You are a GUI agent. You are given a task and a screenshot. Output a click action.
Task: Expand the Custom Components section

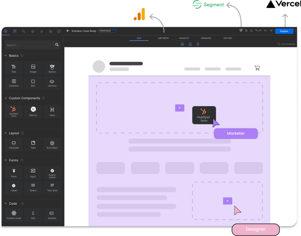6,98
